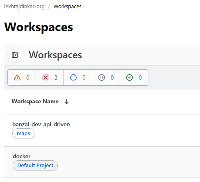The height and width of the screenshot is (182, 200).
Task: Click the Workspaces panel heading
Action: [x=55, y=55]
